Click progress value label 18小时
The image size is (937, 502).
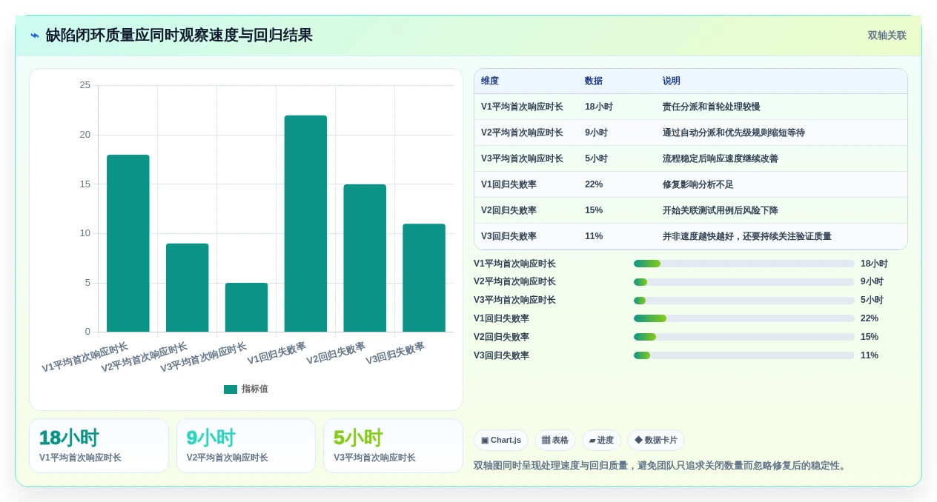pos(874,264)
